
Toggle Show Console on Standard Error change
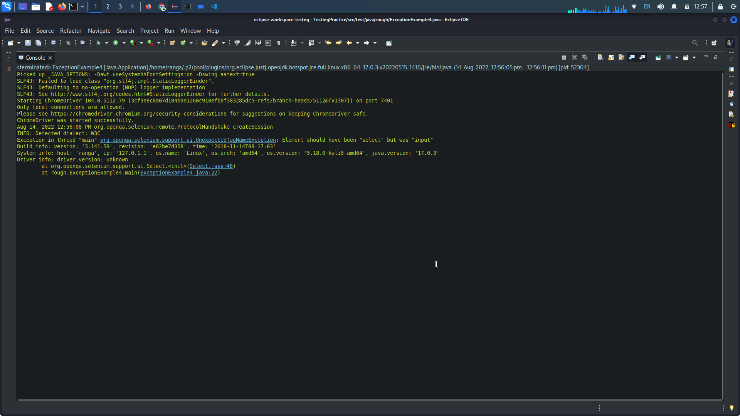[x=642, y=57]
